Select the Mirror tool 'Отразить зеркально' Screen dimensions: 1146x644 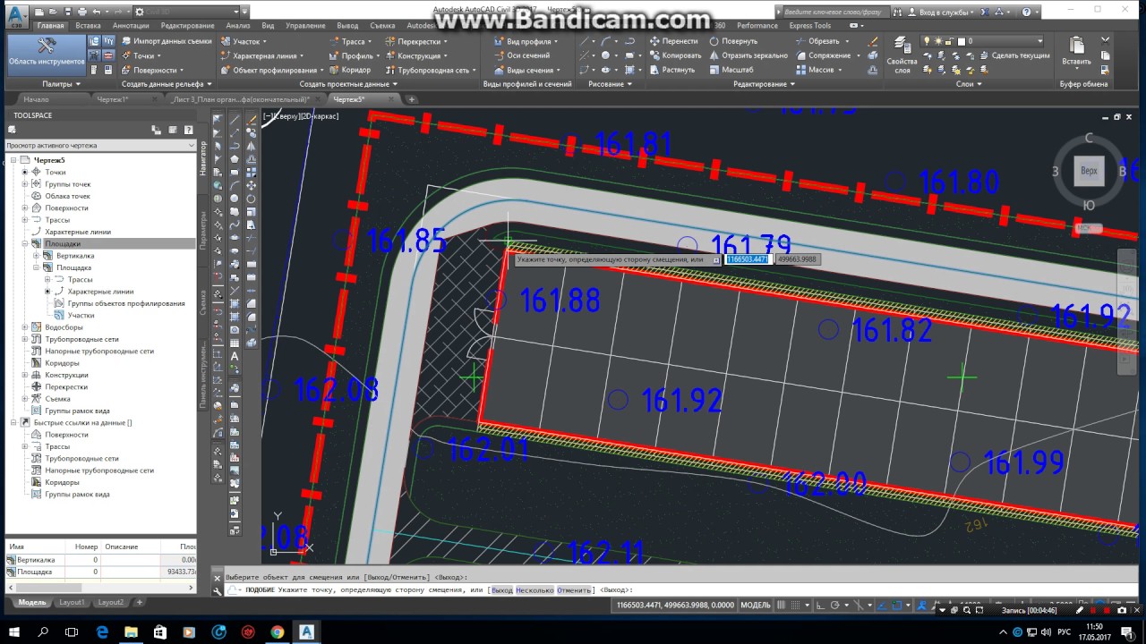click(x=748, y=55)
